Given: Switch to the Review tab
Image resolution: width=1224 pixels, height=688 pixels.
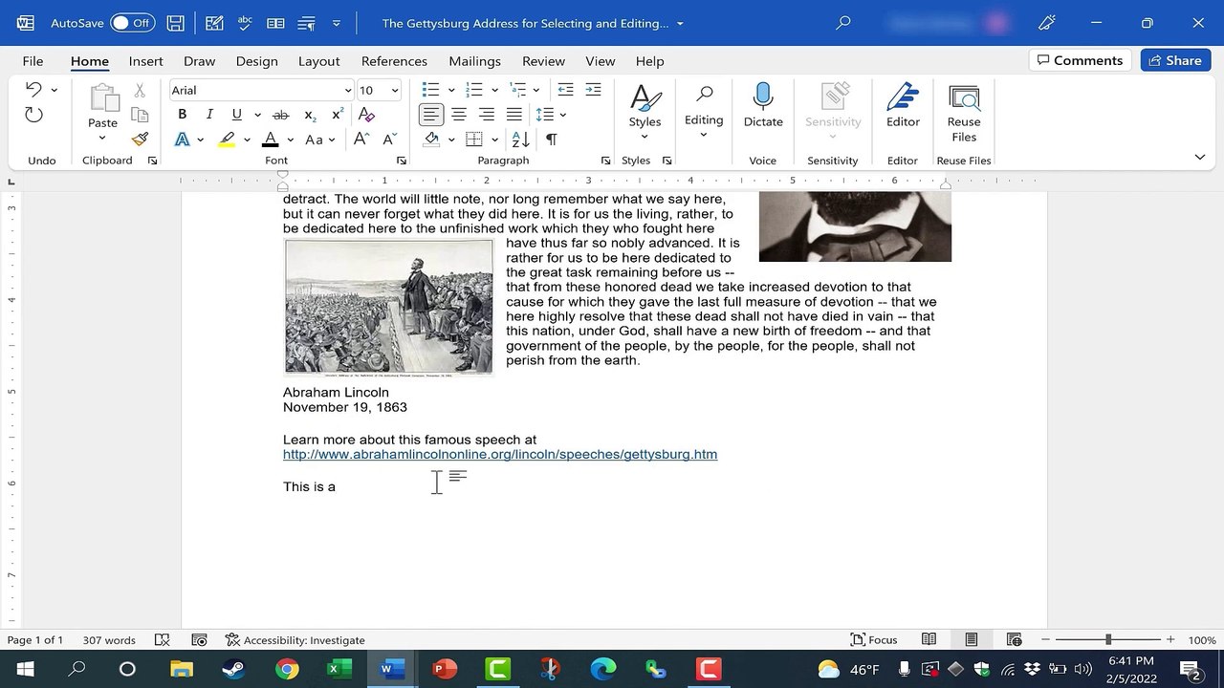Looking at the screenshot, I should click(543, 61).
